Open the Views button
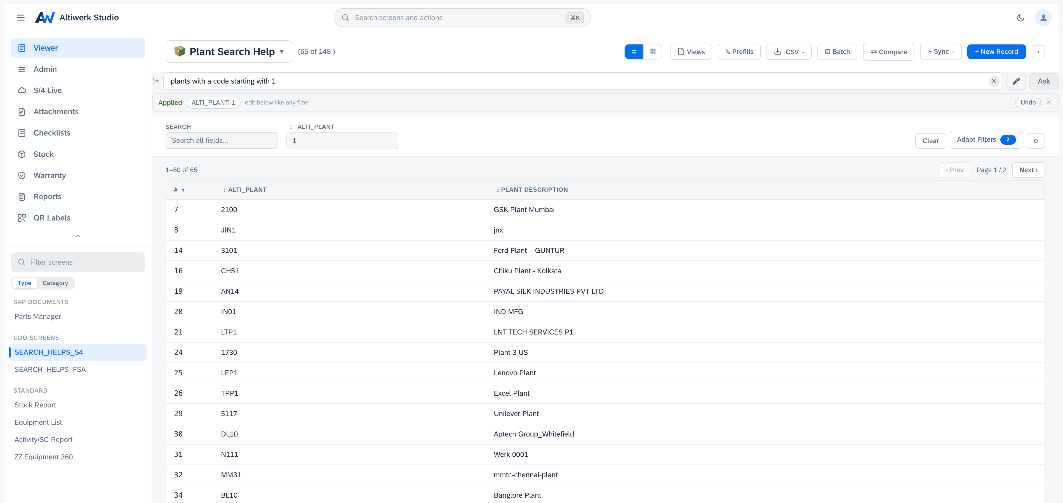This screenshot has width=1063, height=503. (x=691, y=52)
